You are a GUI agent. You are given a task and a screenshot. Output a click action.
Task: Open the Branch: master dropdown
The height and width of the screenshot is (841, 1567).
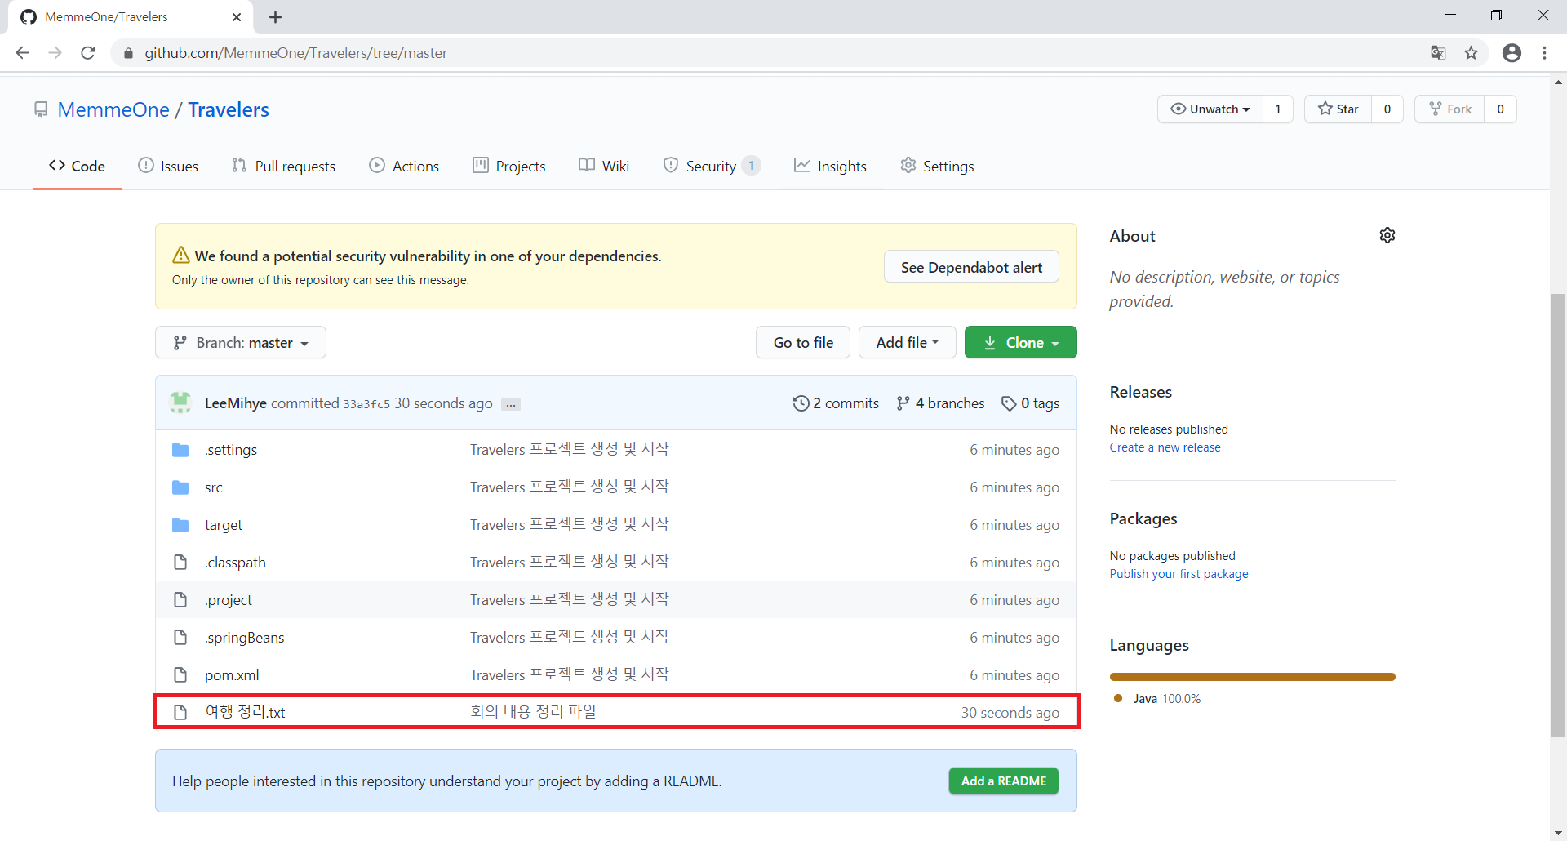[x=241, y=343]
